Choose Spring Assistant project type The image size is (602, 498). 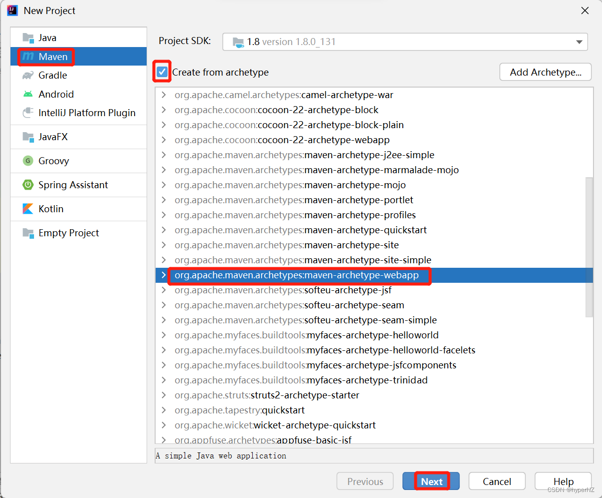click(79, 185)
